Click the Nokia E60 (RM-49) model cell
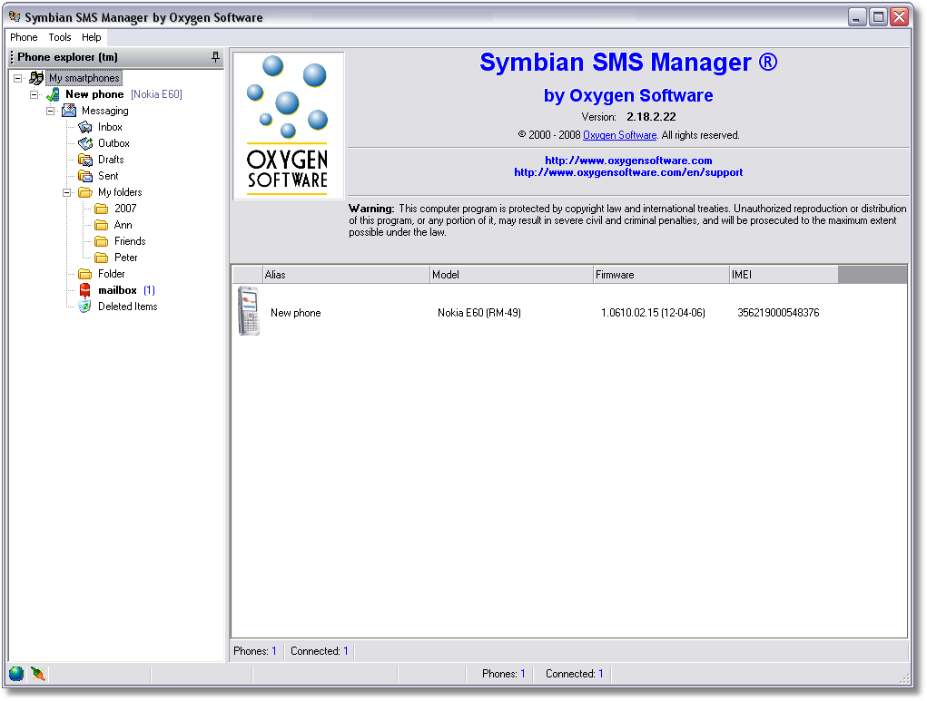927x701 pixels. [x=479, y=313]
